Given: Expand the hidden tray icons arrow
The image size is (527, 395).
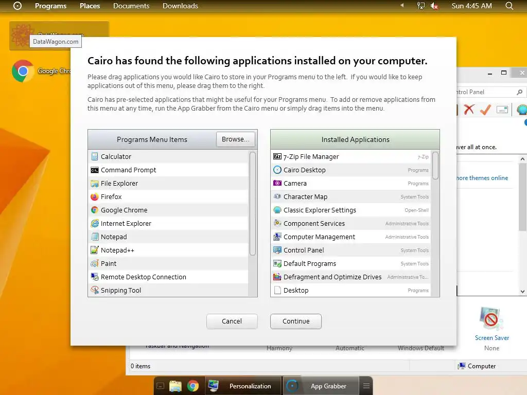Looking at the screenshot, I should tap(402, 5).
